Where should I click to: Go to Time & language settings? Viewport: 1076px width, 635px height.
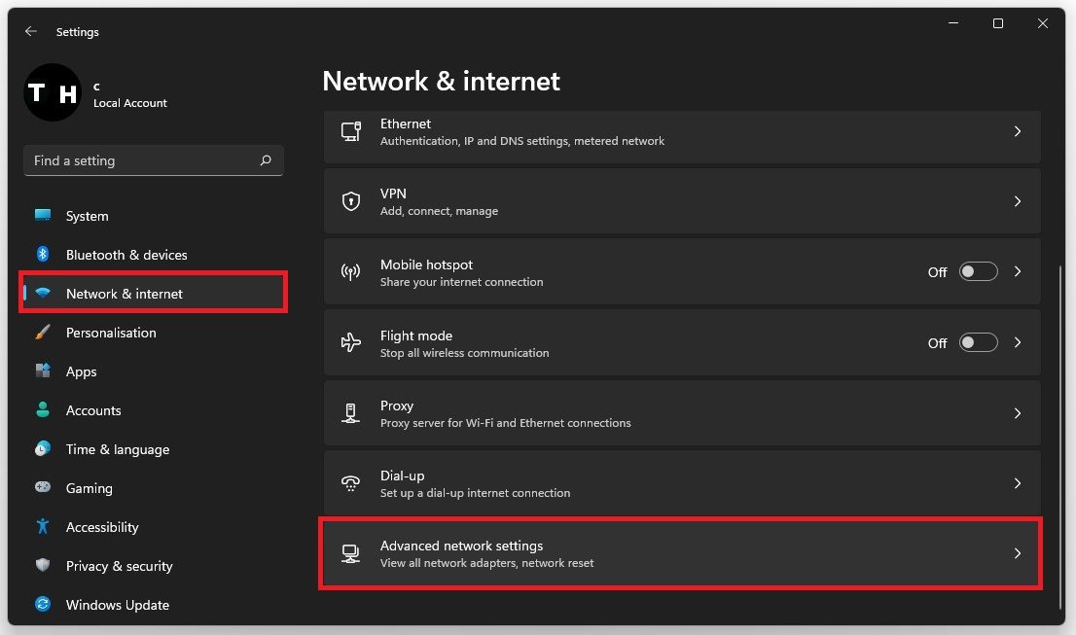[117, 449]
